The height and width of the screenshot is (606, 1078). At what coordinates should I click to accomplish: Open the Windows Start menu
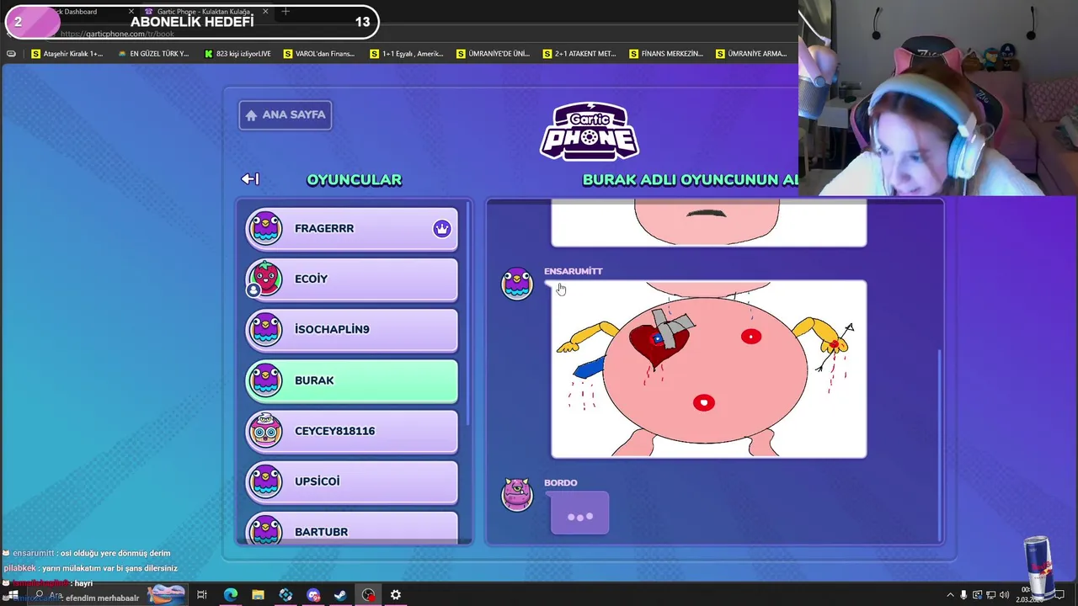coord(13,595)
